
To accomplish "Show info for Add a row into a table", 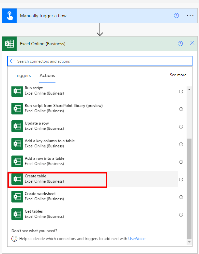I will tap(181, 162).
